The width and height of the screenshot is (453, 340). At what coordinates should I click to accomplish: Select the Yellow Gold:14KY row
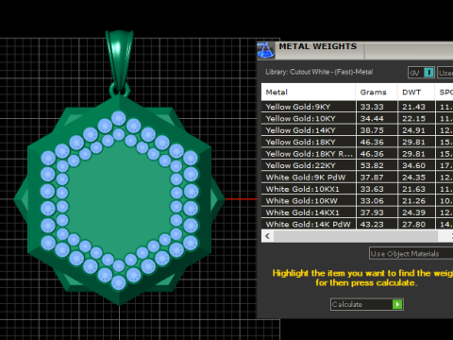[x=357, y=130]
